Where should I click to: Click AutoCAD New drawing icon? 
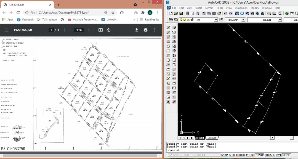coord(171,13)
